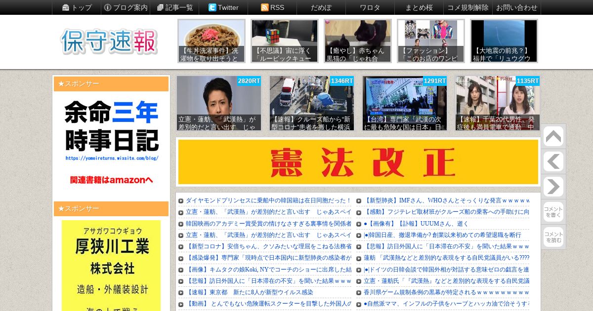Open お問い合わせ contact page
Viewport: 593px width, 311px height.
pyautogui.click(x=516, y=7)
